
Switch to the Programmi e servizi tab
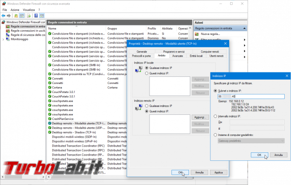coord(174,52)
